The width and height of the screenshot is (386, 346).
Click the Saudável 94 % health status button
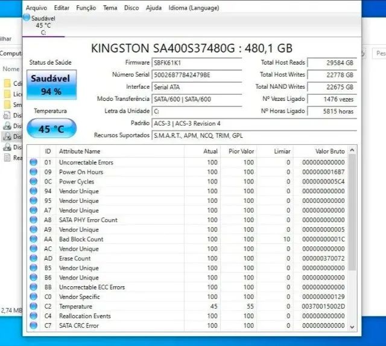(x=51, y=85)
